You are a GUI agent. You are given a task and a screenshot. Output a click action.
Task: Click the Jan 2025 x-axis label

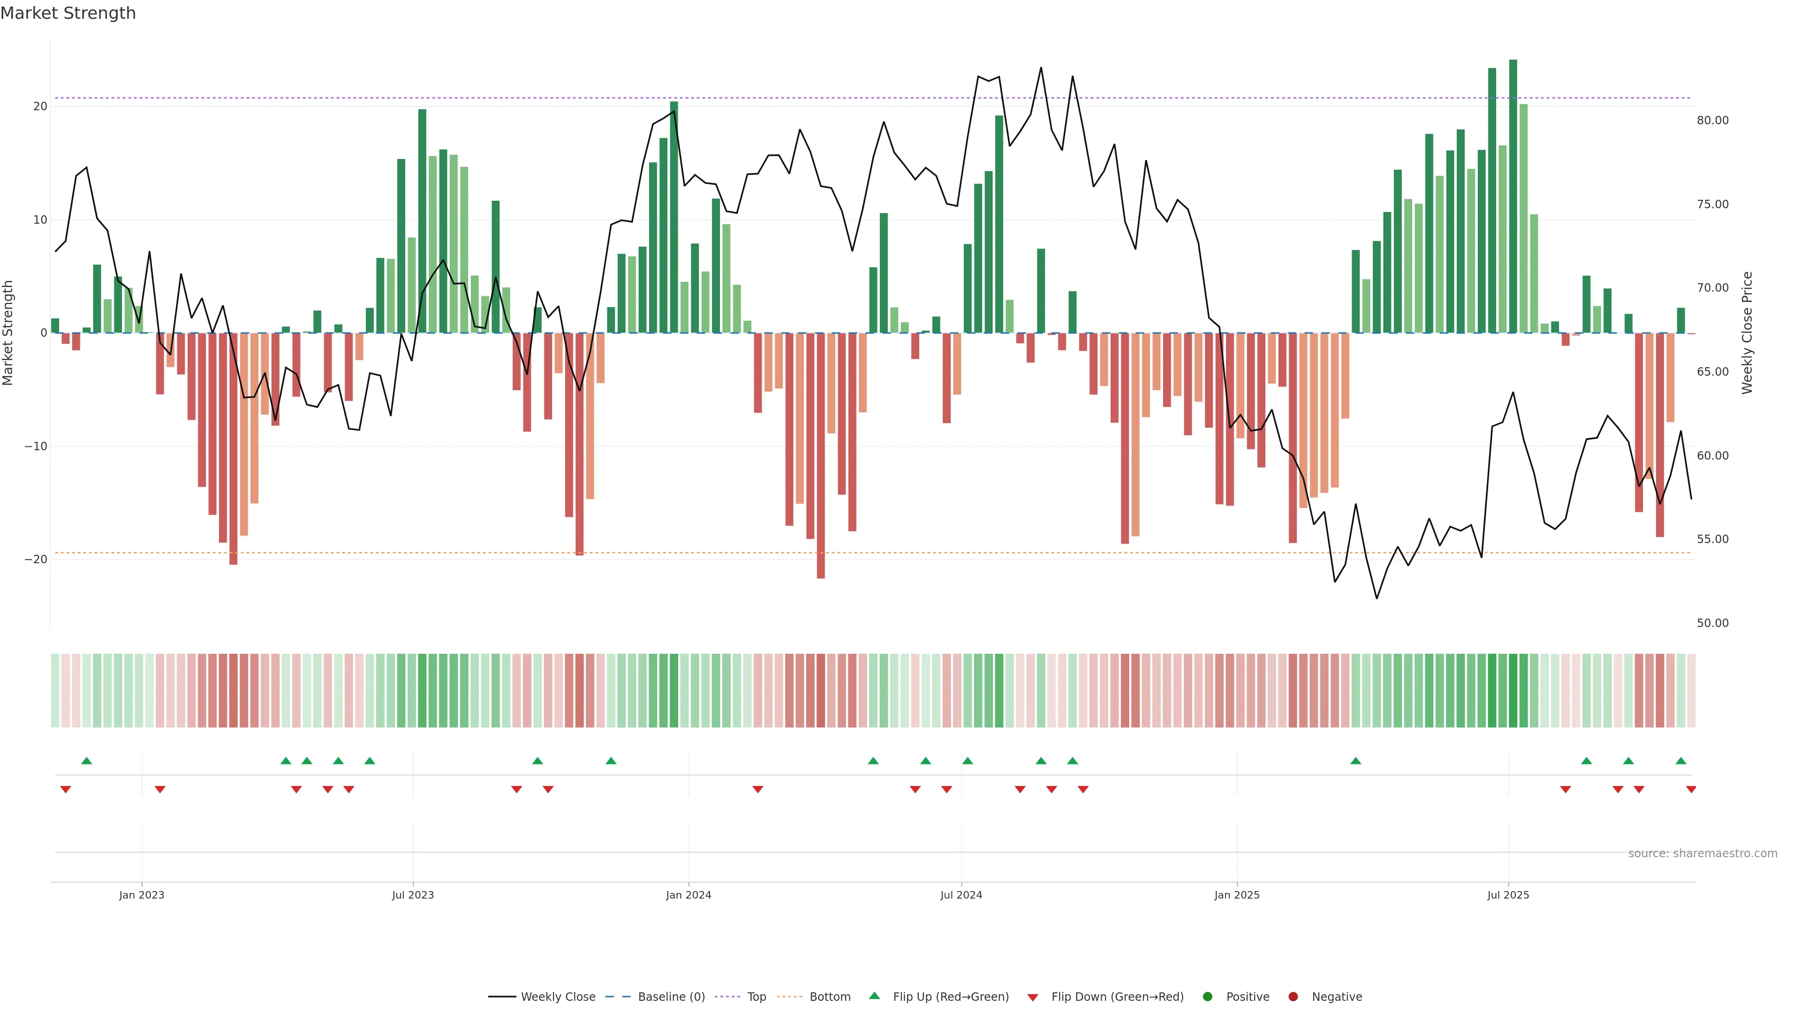point(1237,895)
